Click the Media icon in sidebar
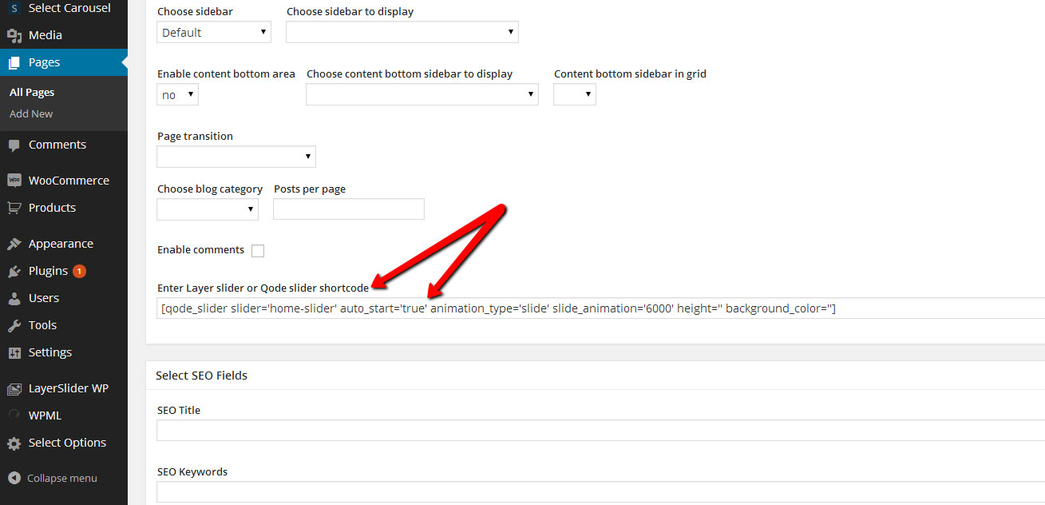The image size is (1045, 505). [14, 35]
